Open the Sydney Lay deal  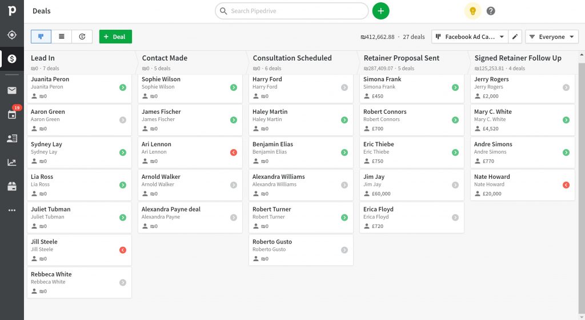tap(79, 153)
